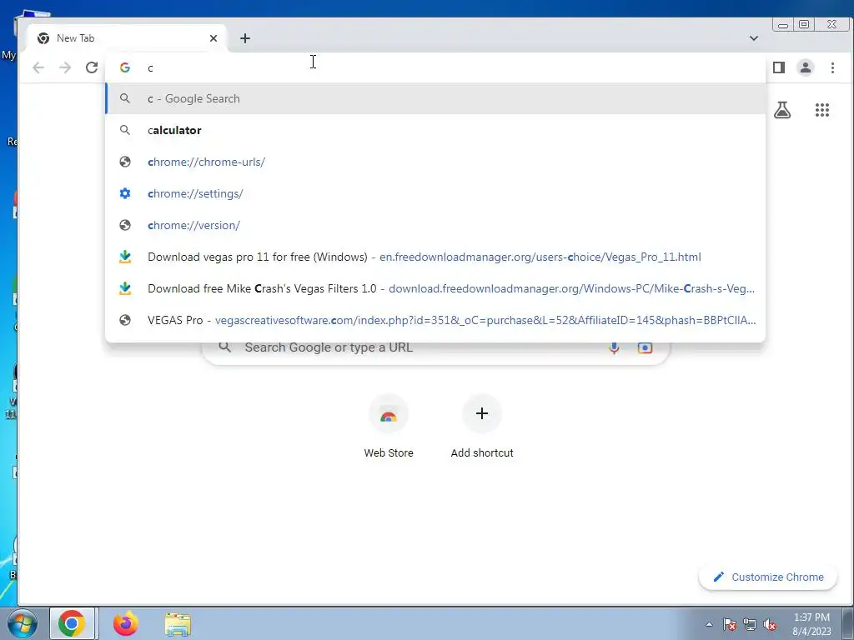Viewport: 854px width, 640px height.
Task: Click the Customize Chrome button
Action: point(768,577)
